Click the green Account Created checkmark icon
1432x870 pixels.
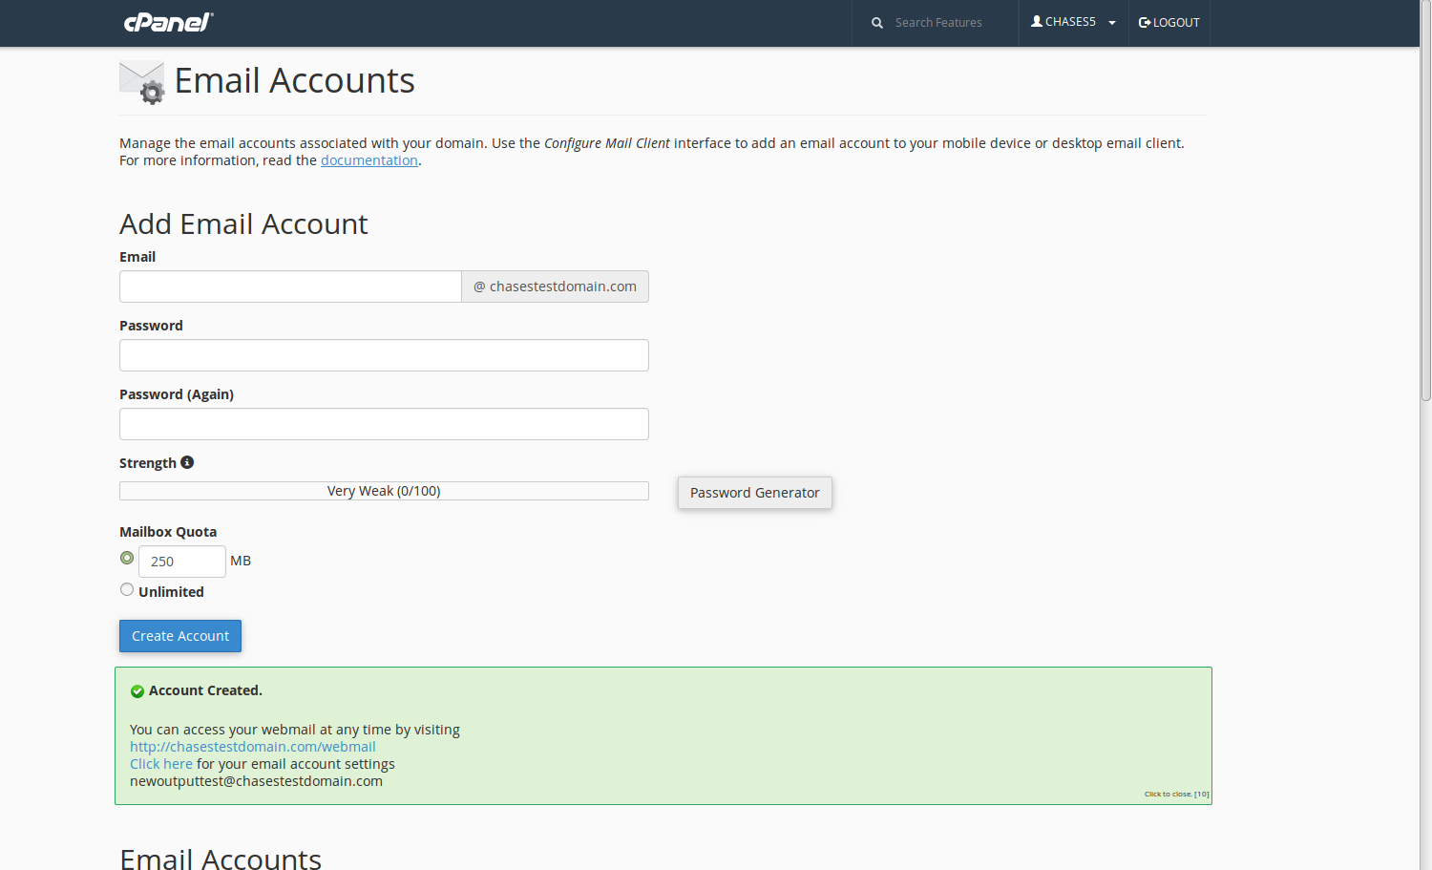click(137, 691)
